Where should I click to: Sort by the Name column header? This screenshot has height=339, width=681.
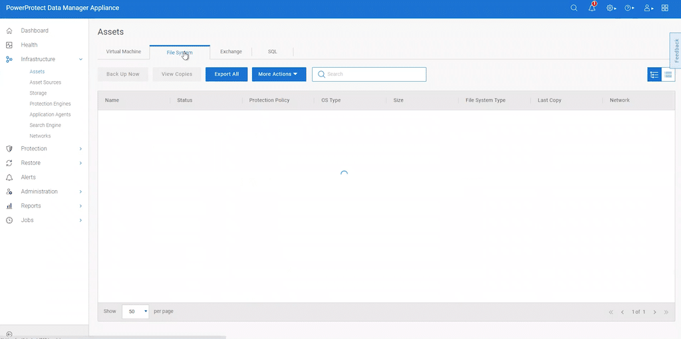point(112,100)
